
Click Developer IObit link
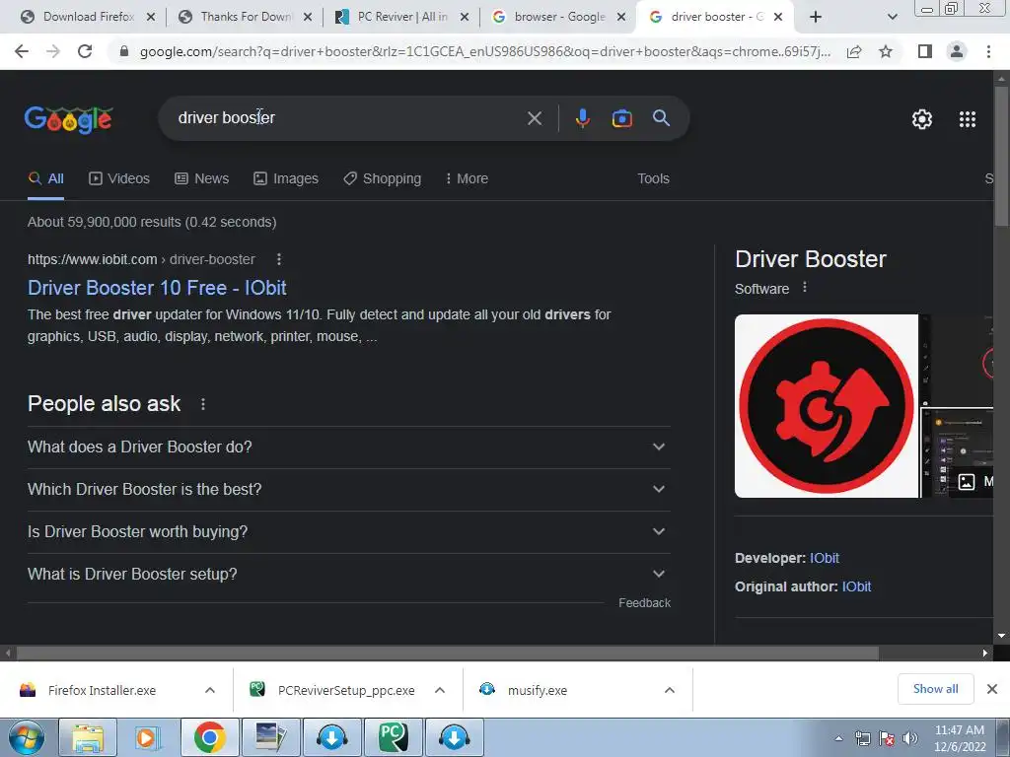[x=824, y=558]
